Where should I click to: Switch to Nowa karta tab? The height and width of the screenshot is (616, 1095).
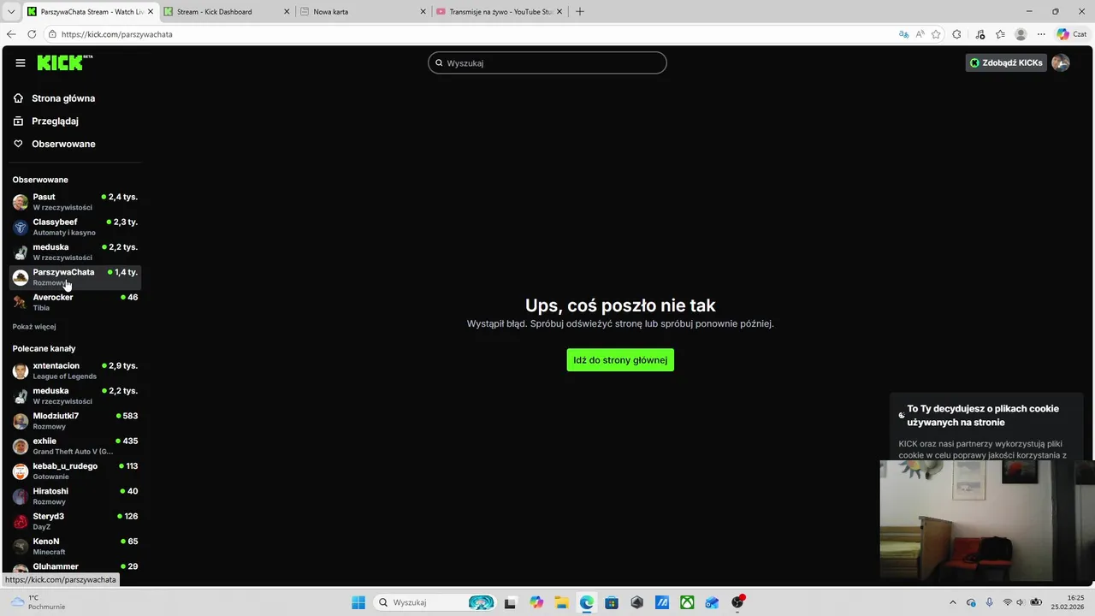coord(362,12)
